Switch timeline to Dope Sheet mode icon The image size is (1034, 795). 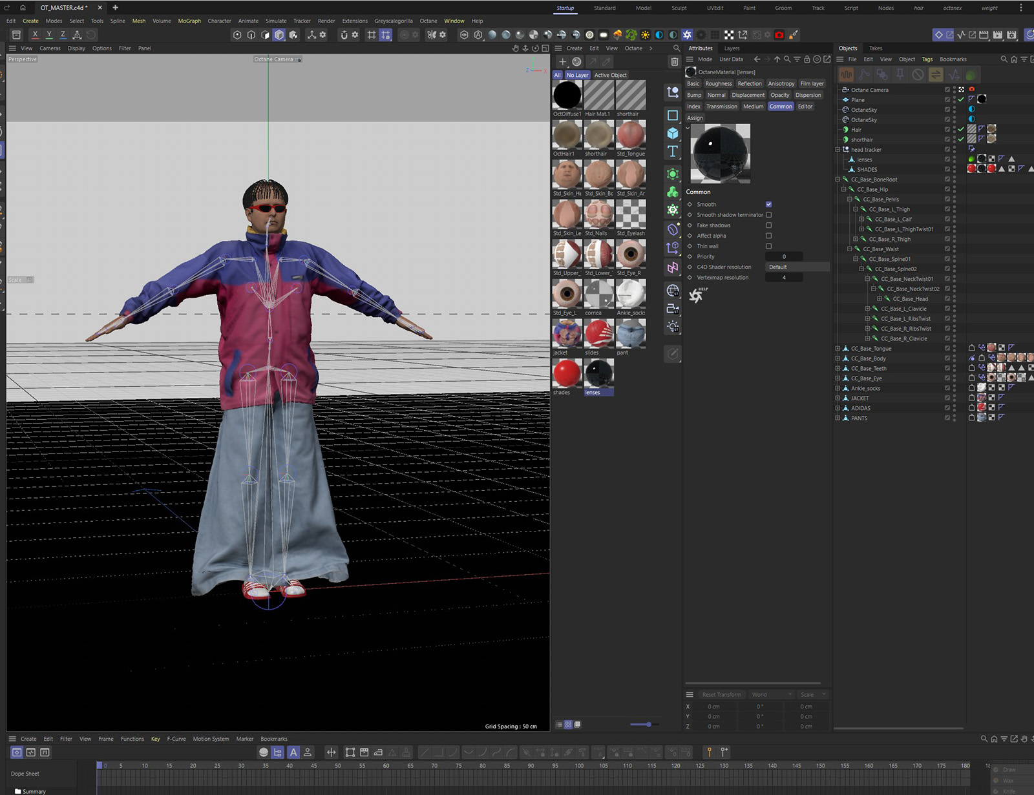[x=17, y=752]
